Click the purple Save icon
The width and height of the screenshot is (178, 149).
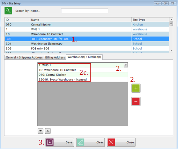pyautogui.click(x=50, y=142)
